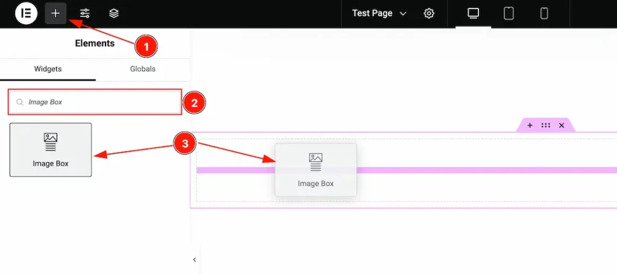Viewport: 617px width, 274px height.
Task: Collapse the Elements side panel
Action: [195, 260]
